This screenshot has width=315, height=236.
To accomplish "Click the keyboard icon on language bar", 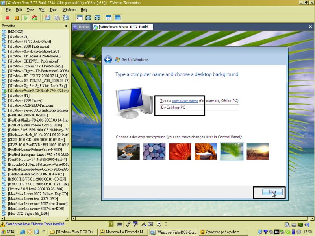I will [x=120, y=224].
